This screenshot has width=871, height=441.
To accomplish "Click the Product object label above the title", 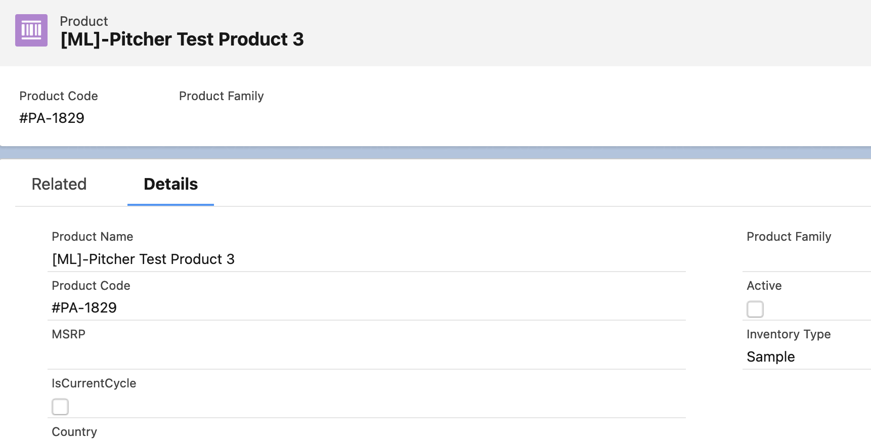I will coord(84,21).
